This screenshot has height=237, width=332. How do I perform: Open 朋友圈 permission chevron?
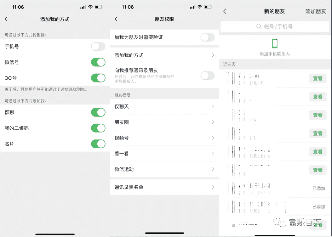213,122
